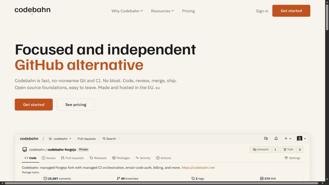This screenshot has width=329, height=185.
Task: Expand the Why Codebahn menu
Action: pyautogui.click(x=127, y=11)
